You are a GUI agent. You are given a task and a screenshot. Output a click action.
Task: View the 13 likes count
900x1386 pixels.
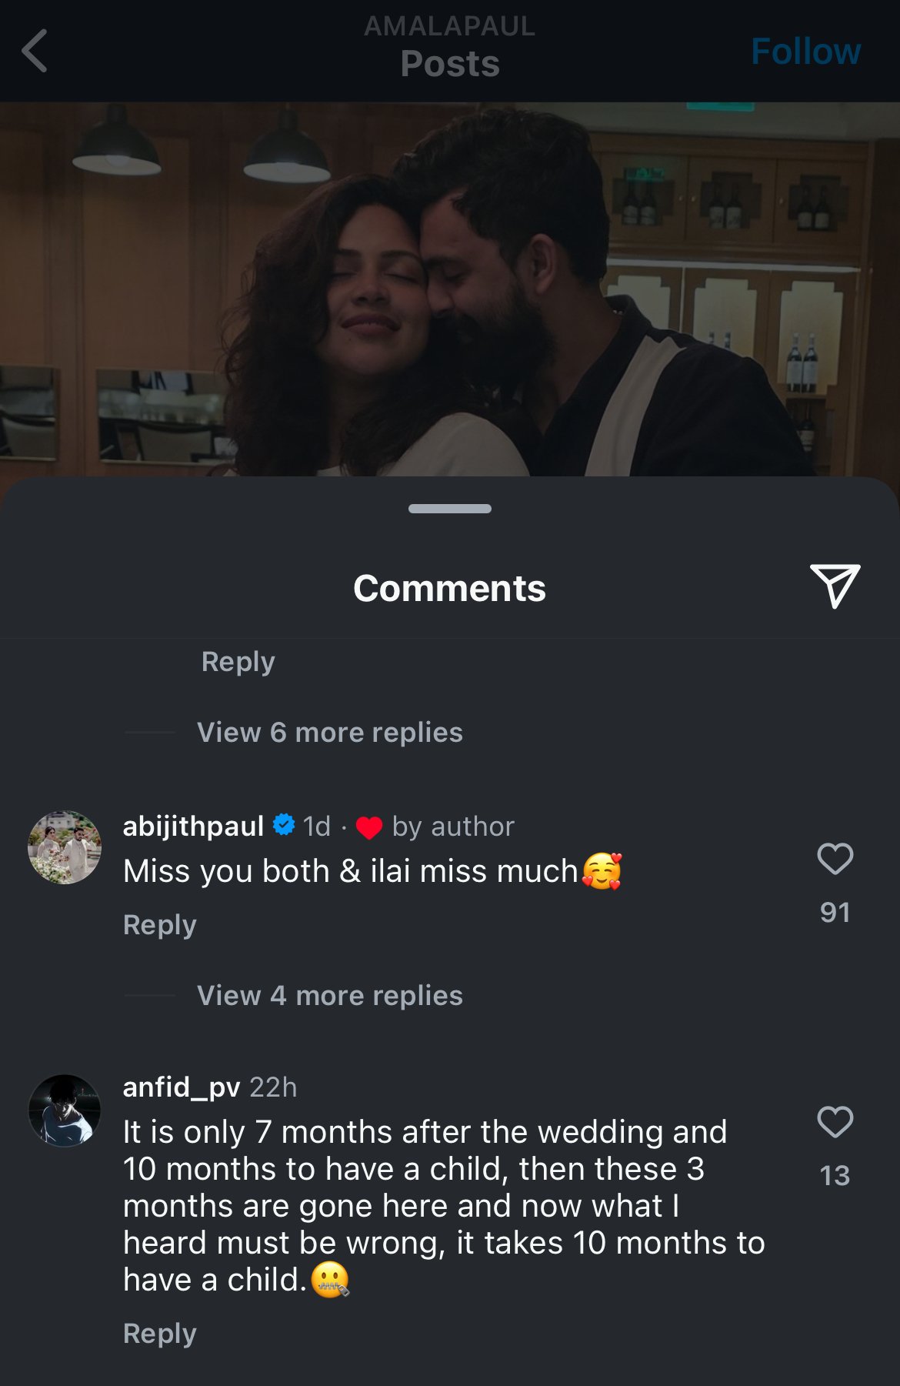click(835, 1176)
